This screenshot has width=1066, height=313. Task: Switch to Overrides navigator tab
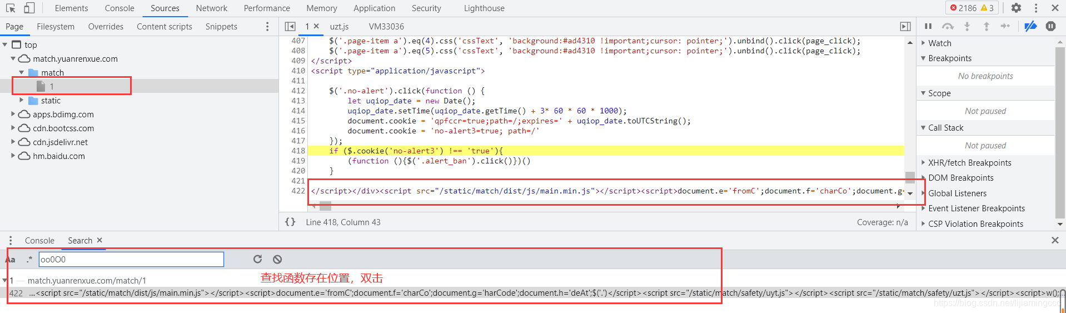click(106, 26)
